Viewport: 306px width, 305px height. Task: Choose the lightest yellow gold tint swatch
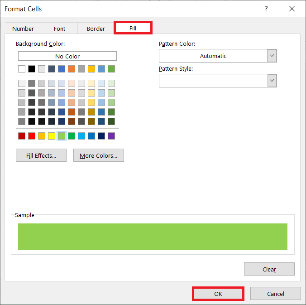point(91,83)
